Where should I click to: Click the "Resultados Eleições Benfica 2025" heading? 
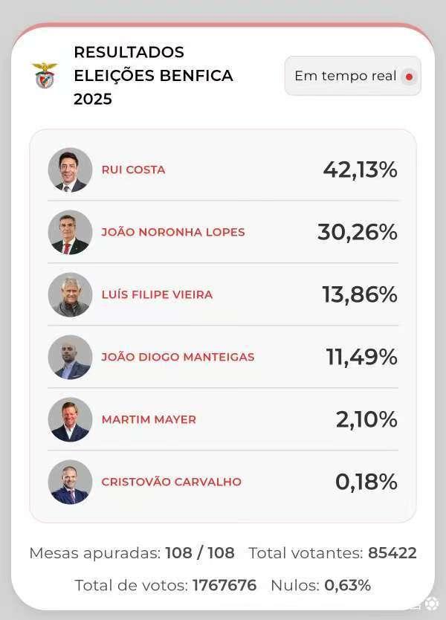tap(153, 75)
